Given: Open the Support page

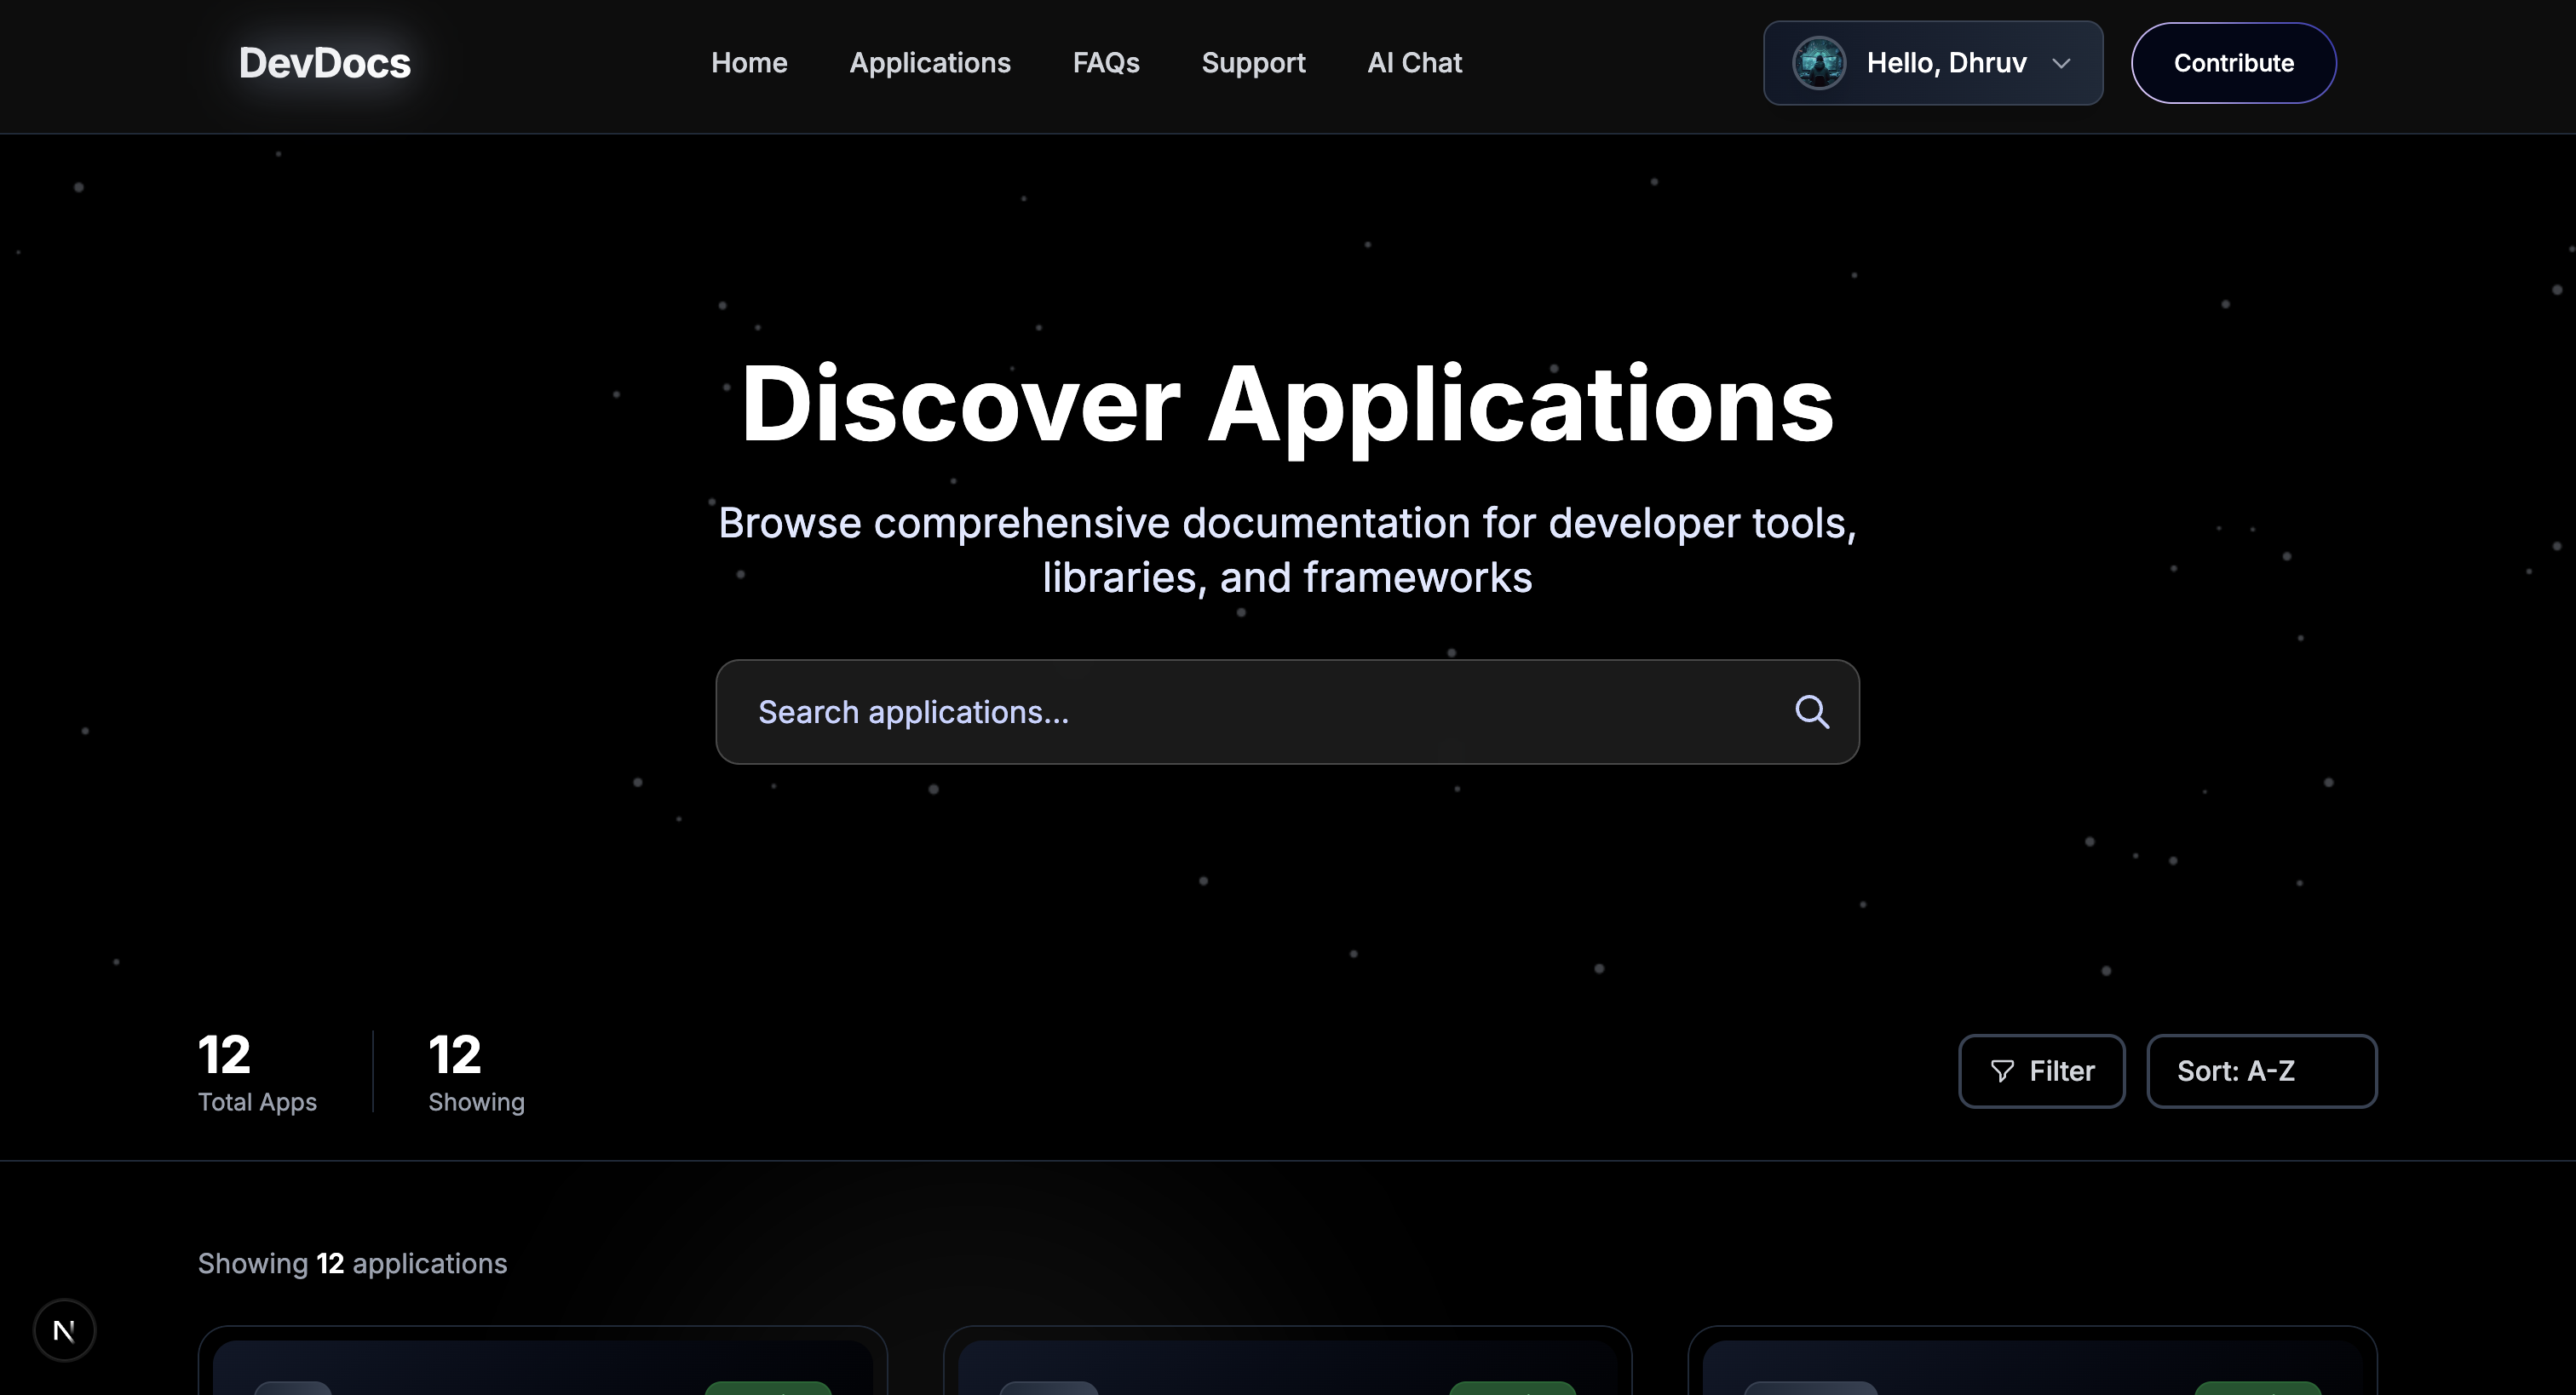Looking at the screenshot, I should (x=1253, y=63).
